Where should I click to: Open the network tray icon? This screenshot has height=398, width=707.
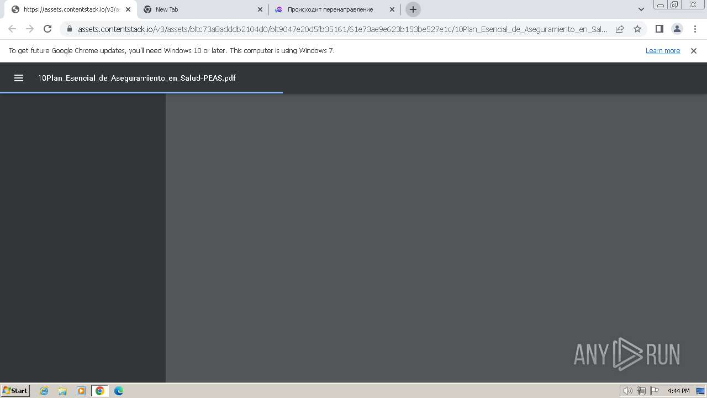[x=641, y=391]
